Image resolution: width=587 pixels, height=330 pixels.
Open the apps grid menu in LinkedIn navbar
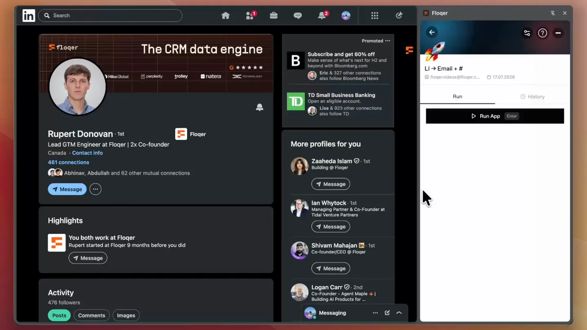[x=375, y=15]
